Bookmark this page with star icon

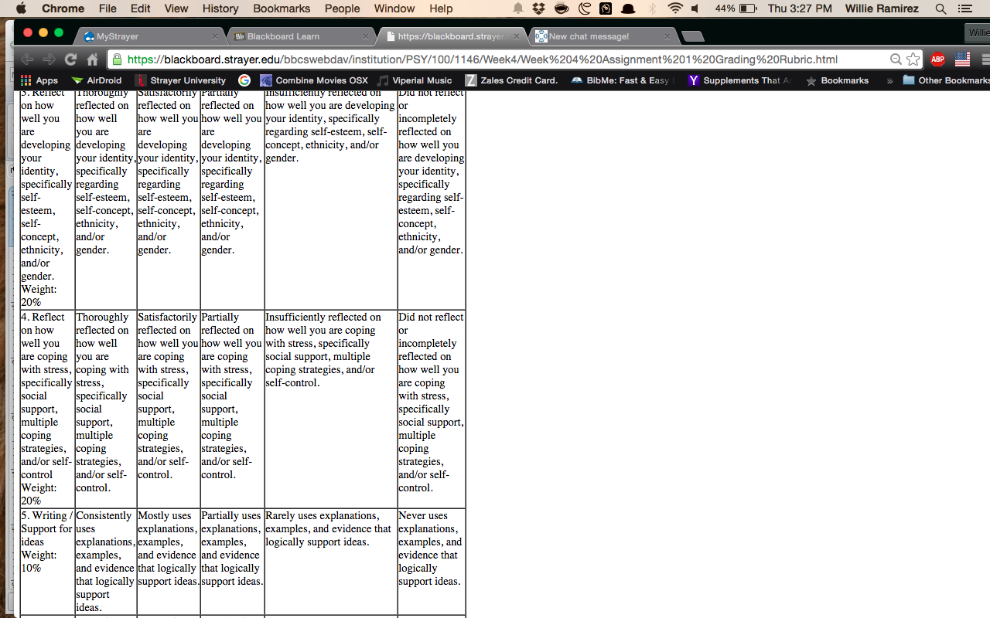click(x=913, y=59)
